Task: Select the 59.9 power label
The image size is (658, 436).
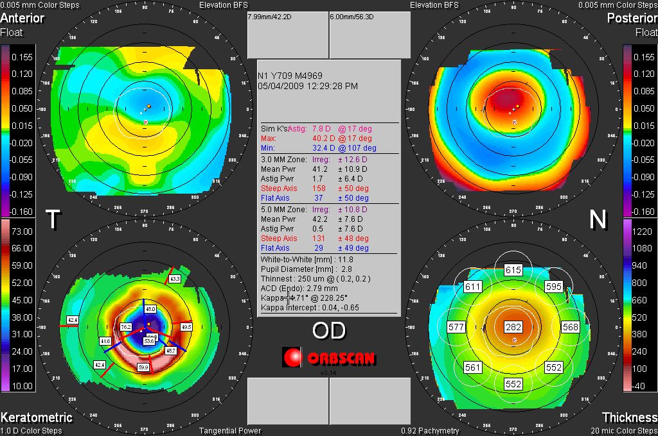Action: [143, 367]
